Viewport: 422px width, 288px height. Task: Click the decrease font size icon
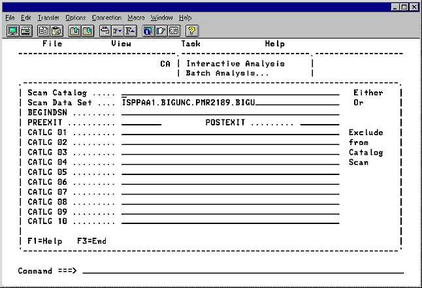click(118, 31)
